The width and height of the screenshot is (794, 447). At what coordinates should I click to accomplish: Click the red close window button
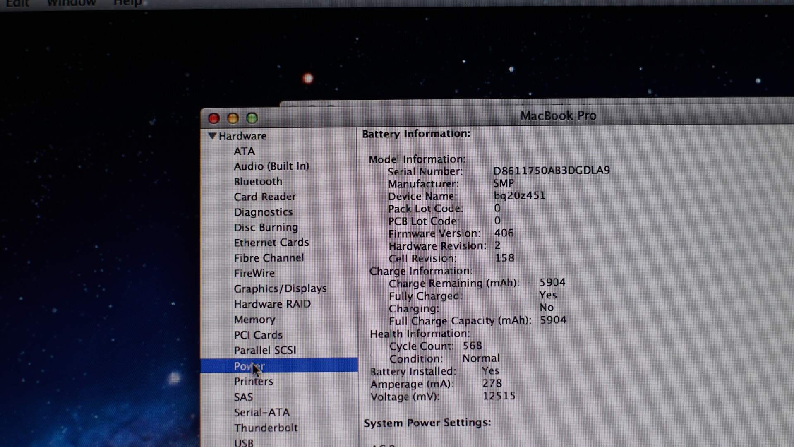click(x=214, y=118)
